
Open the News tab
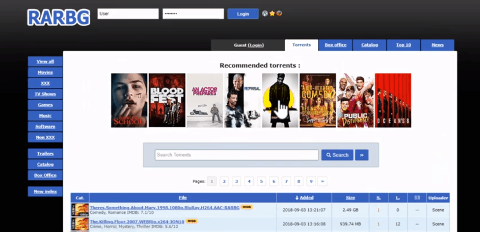pos(437,45)
